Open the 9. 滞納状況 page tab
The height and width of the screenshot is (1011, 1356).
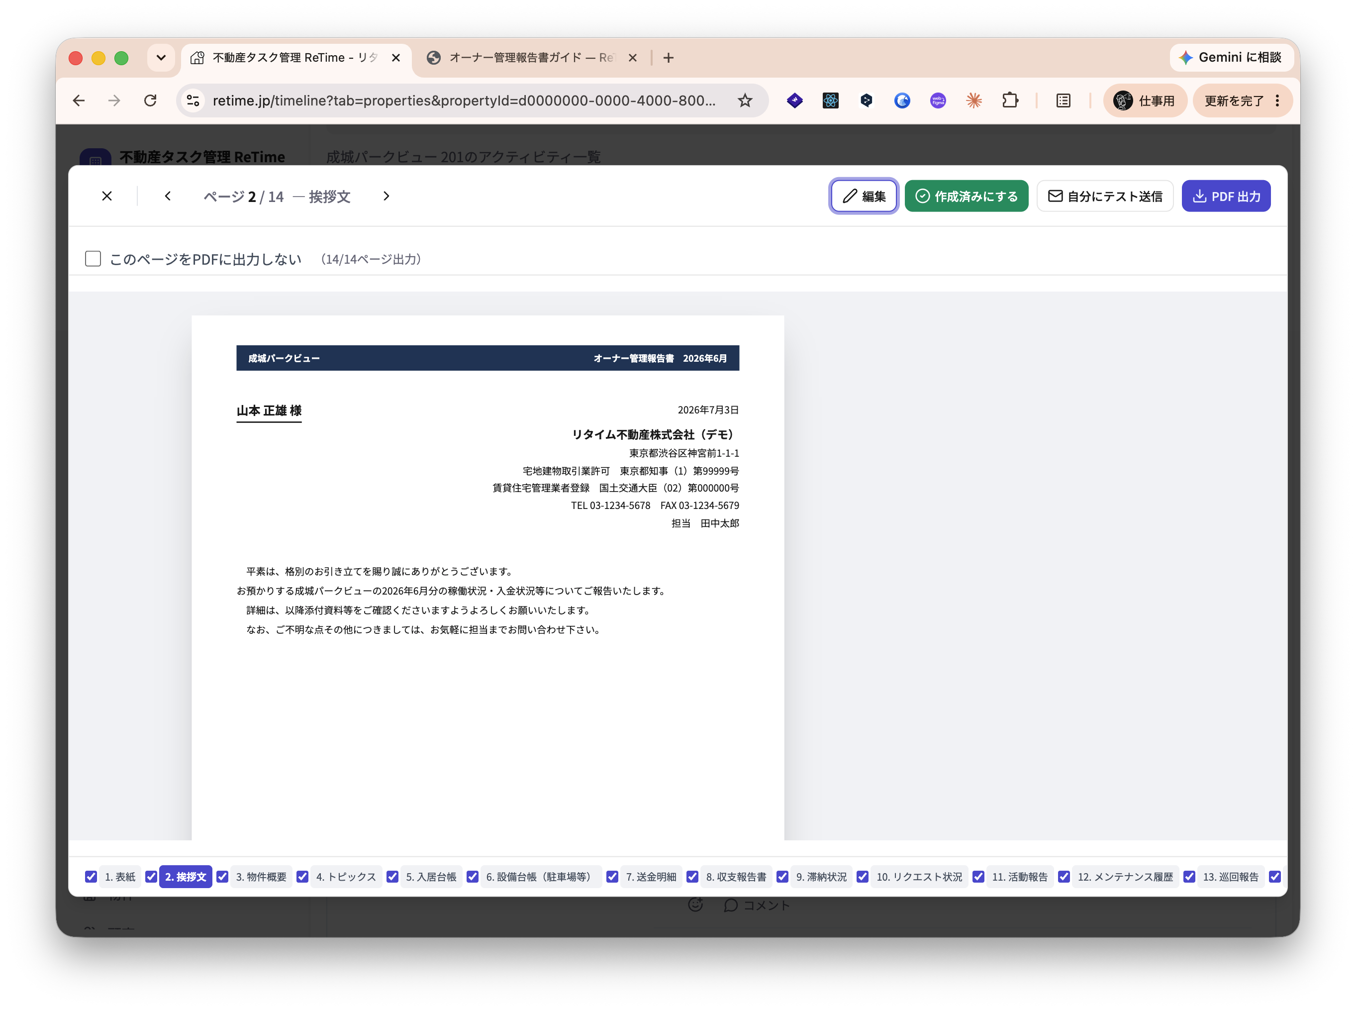821,876
